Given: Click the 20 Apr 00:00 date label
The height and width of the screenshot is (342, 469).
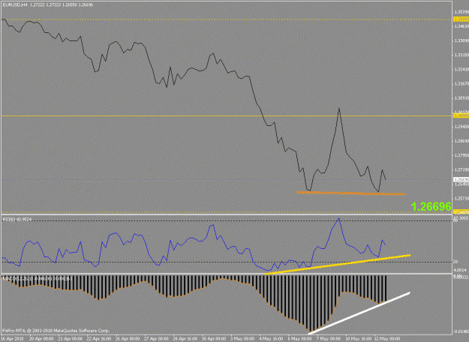Looking at the screenshot, I should pyautogui.click(x=41, y=339).
